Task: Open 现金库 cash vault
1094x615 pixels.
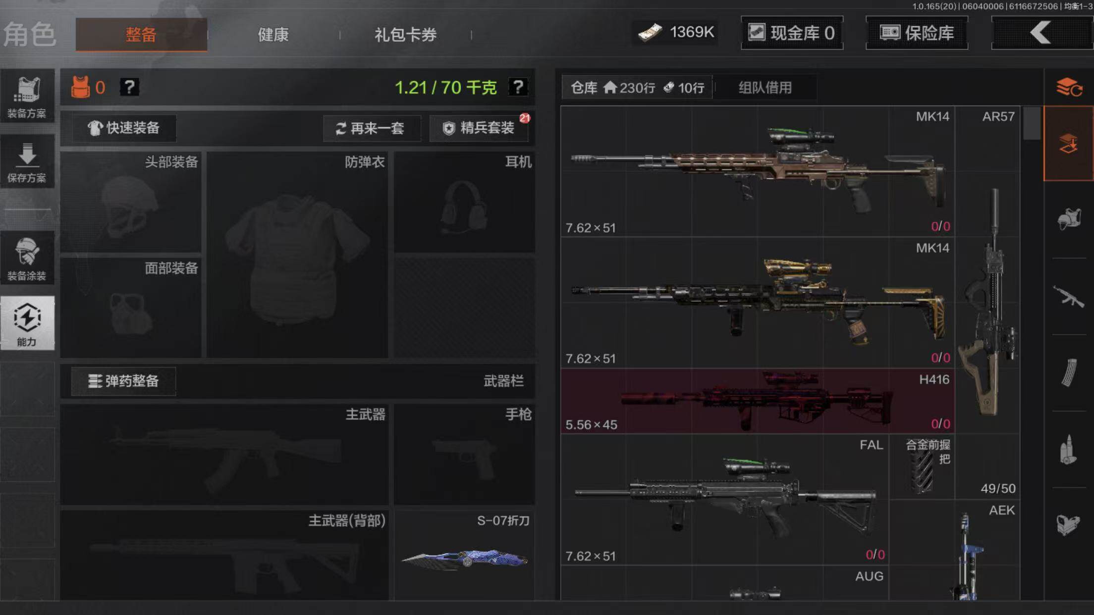Action: point(792,33)
